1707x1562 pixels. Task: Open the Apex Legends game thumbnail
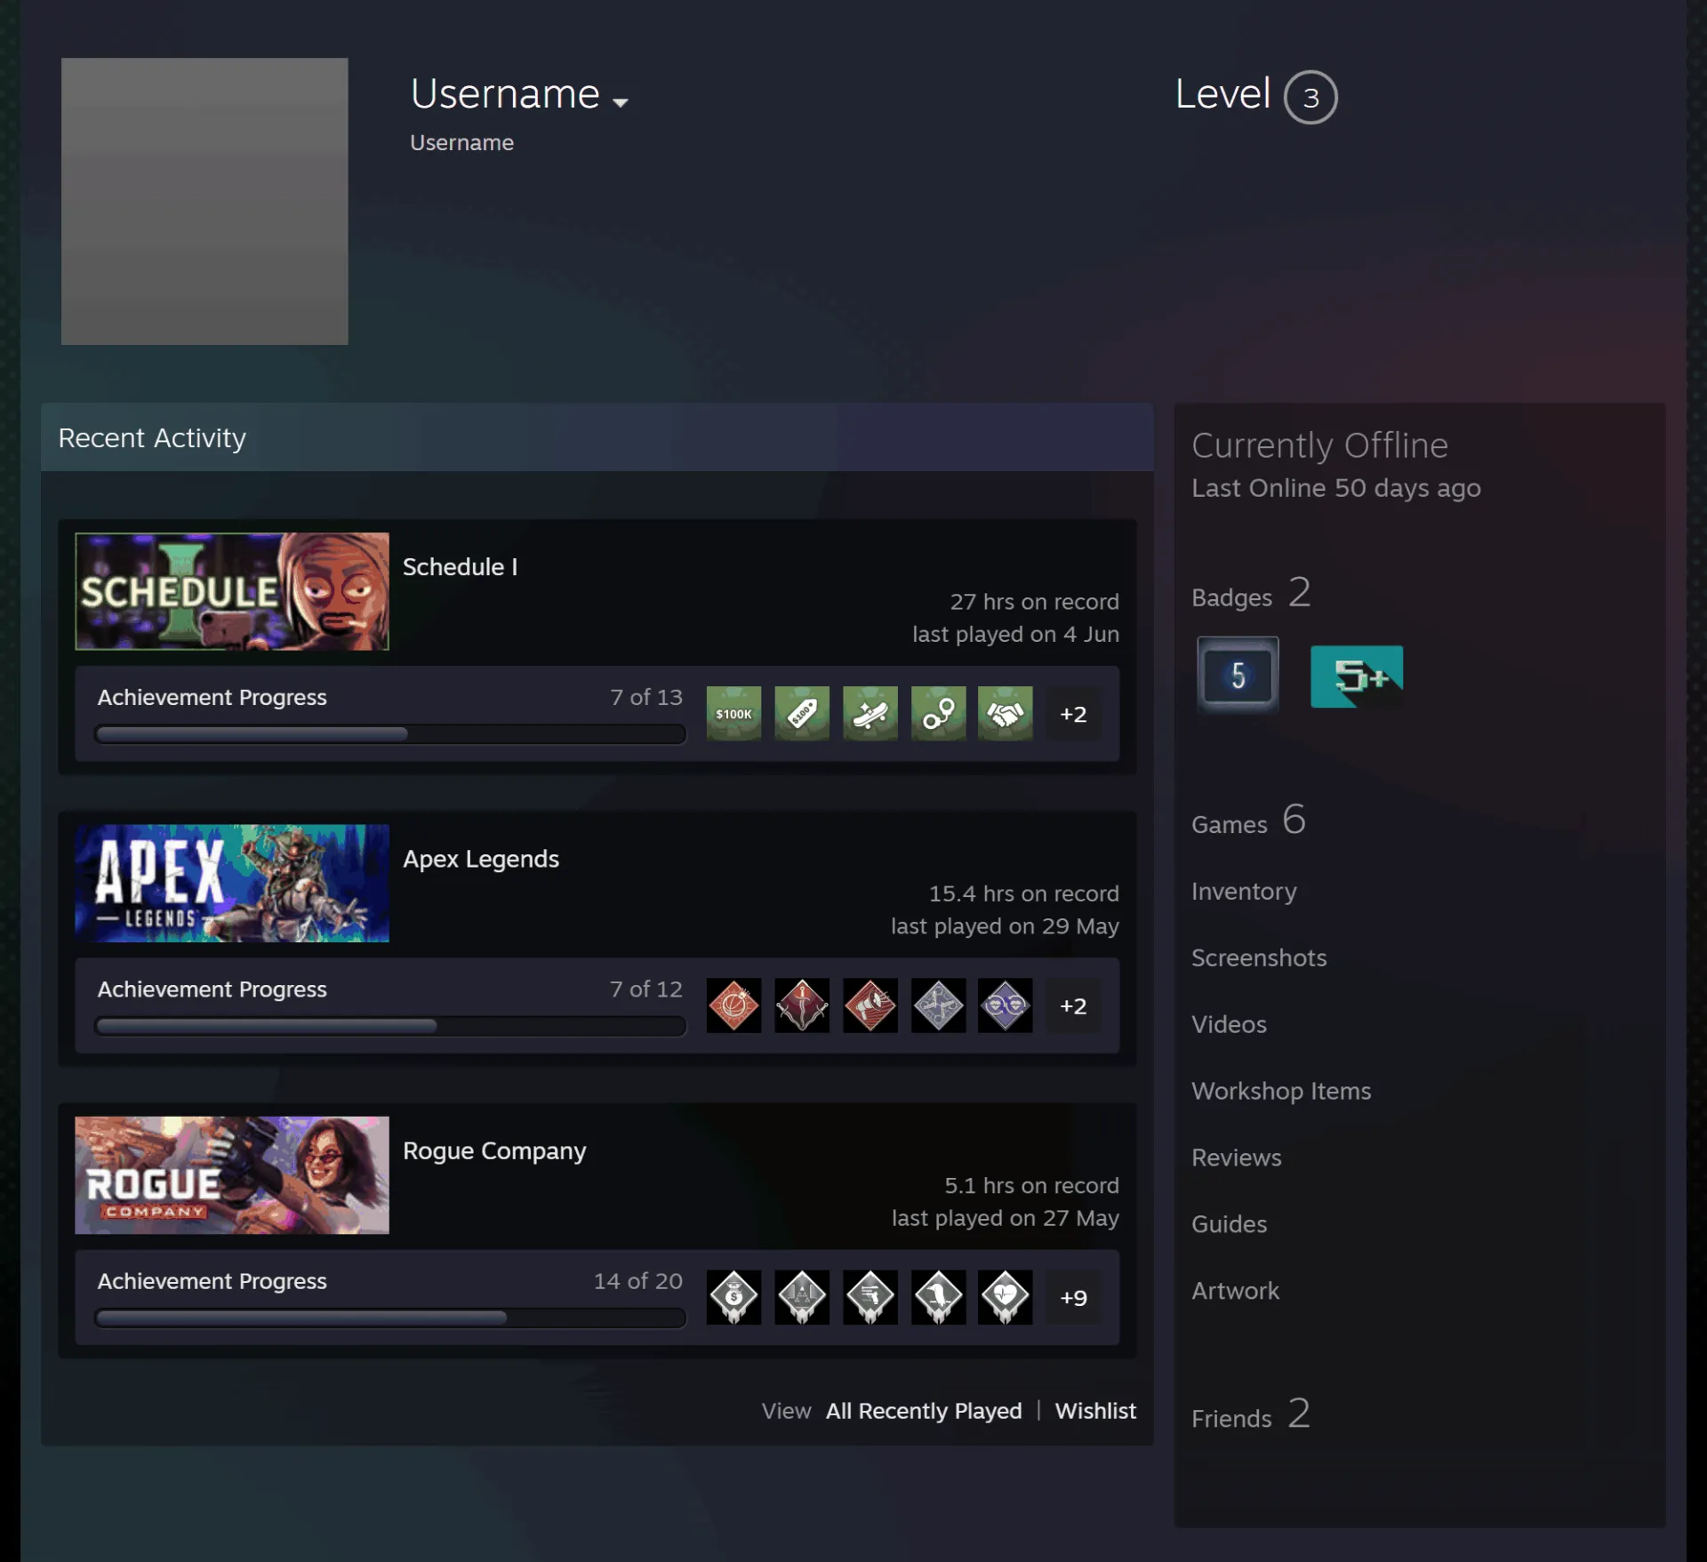point(232,883)
